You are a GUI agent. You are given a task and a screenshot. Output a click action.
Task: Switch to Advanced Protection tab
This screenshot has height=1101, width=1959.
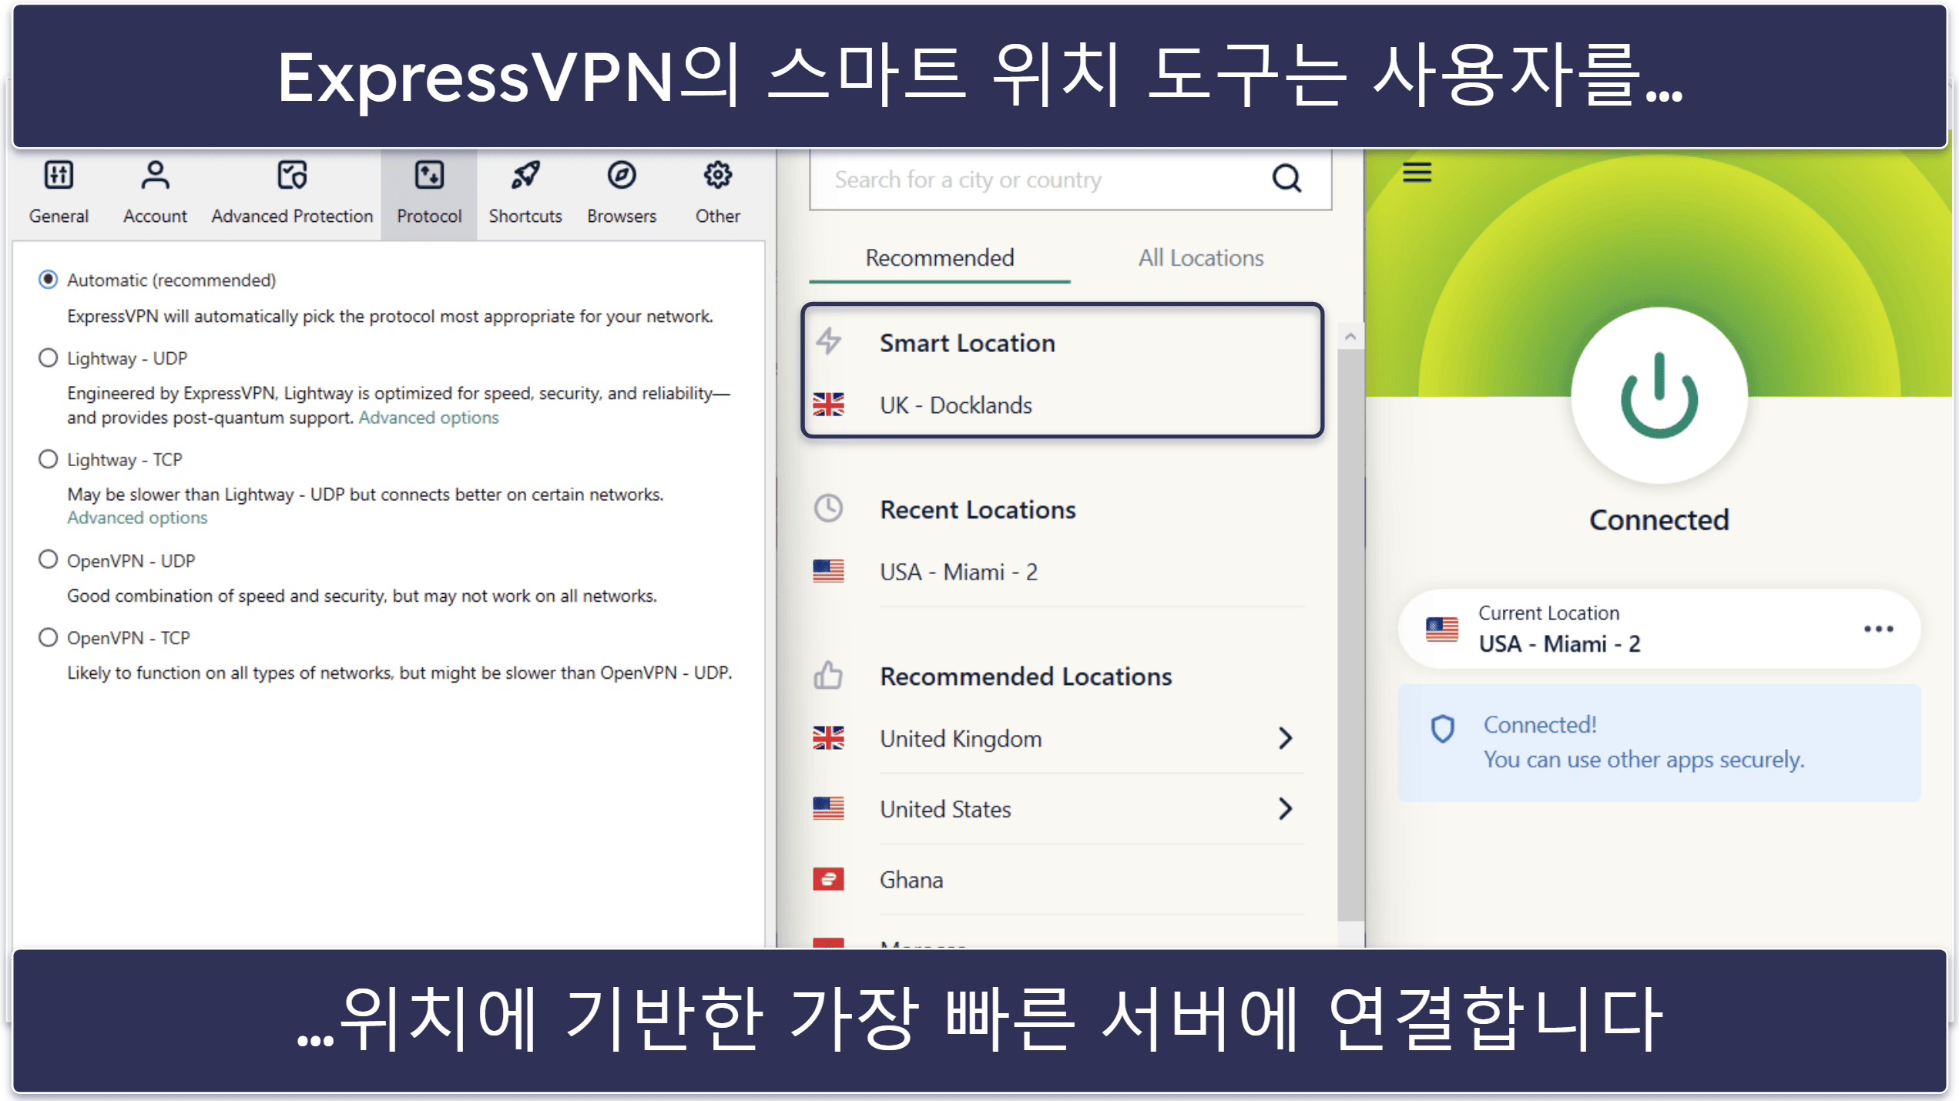click(292, 193)
